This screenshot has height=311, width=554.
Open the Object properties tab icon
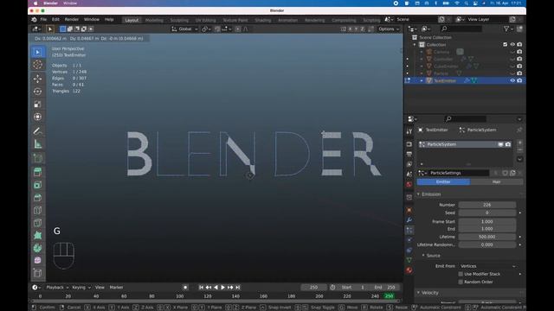pyautogui.click(x=409, y=210)
